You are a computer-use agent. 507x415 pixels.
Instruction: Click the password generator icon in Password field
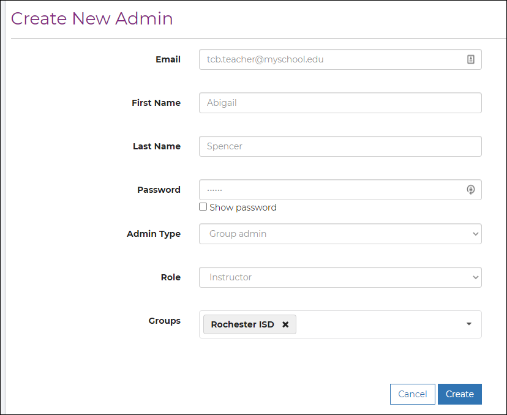pyautogui.click(x=471, y=190)
